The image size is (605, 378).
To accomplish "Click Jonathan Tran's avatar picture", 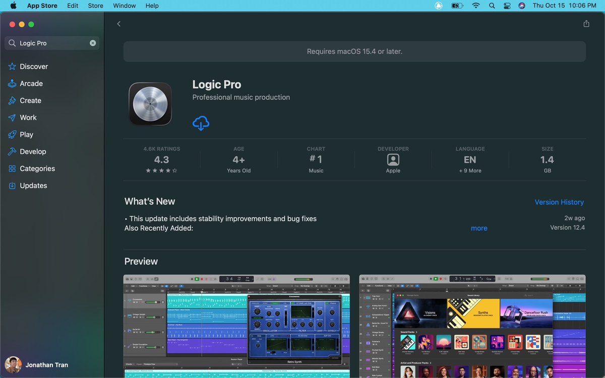I will tap(13, 365).
